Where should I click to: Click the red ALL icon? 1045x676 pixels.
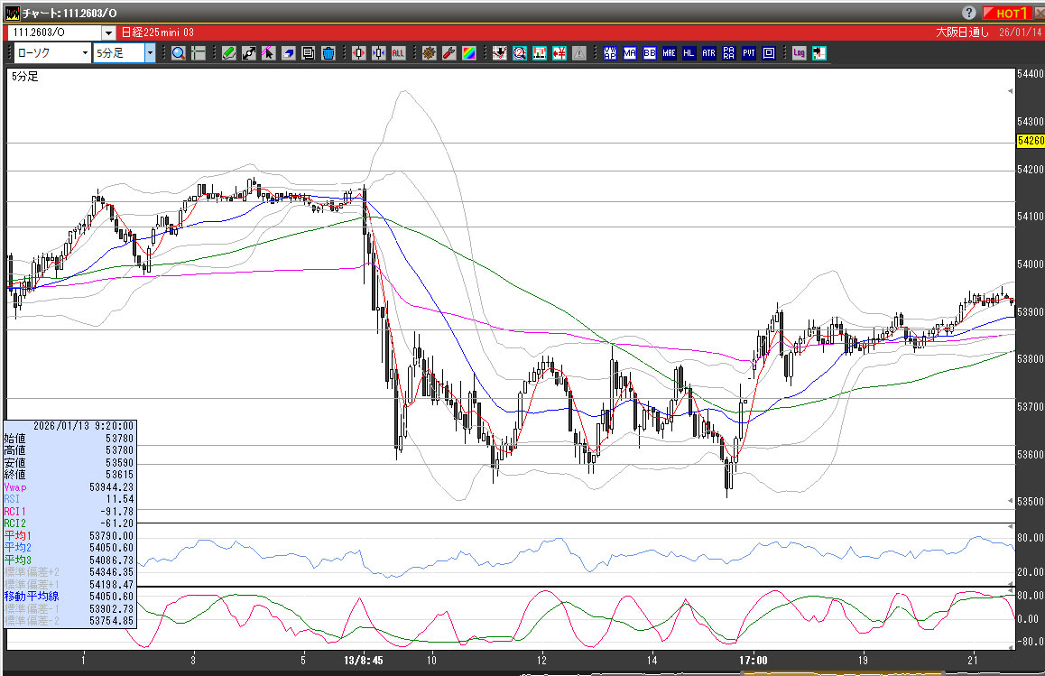398,53
